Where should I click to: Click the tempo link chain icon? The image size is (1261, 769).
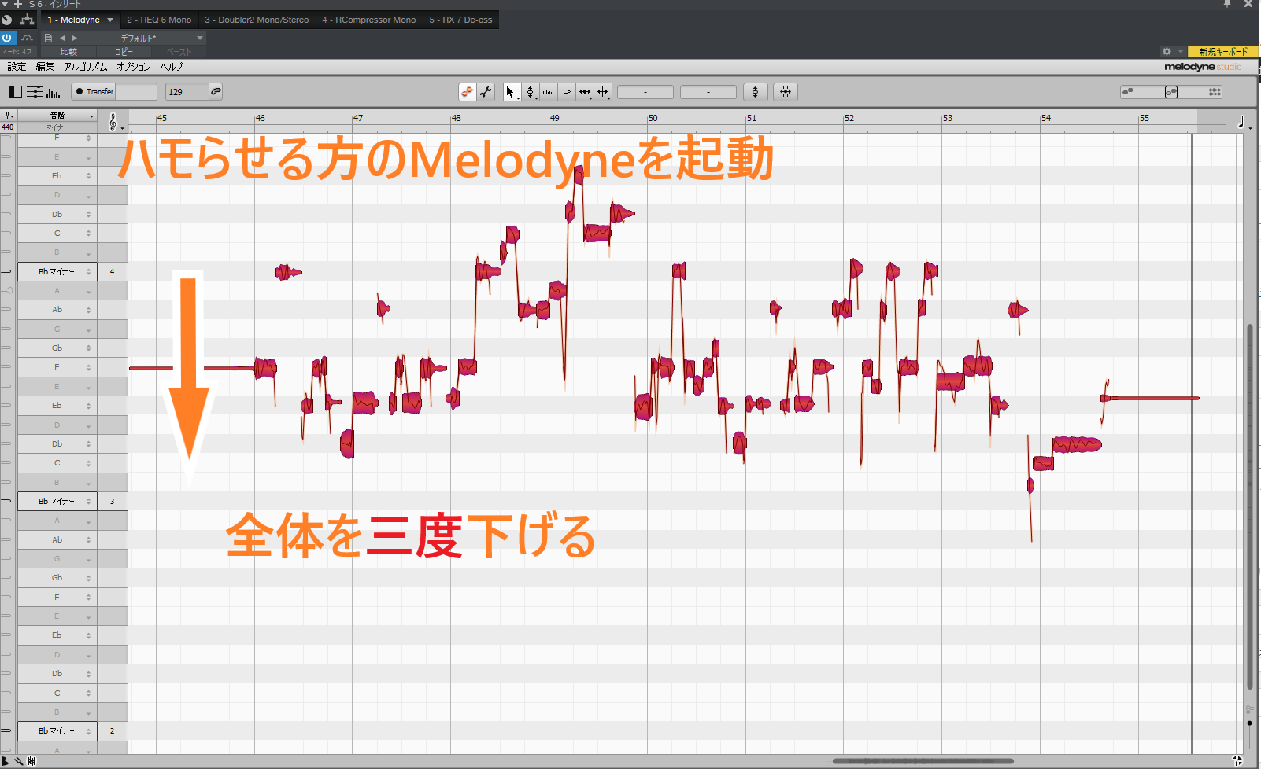216,91
